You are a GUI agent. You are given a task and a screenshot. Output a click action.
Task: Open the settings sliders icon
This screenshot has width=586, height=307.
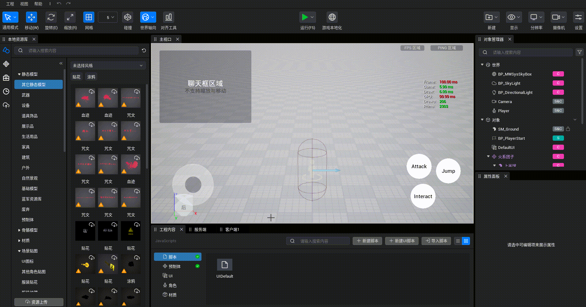(578, 17)
